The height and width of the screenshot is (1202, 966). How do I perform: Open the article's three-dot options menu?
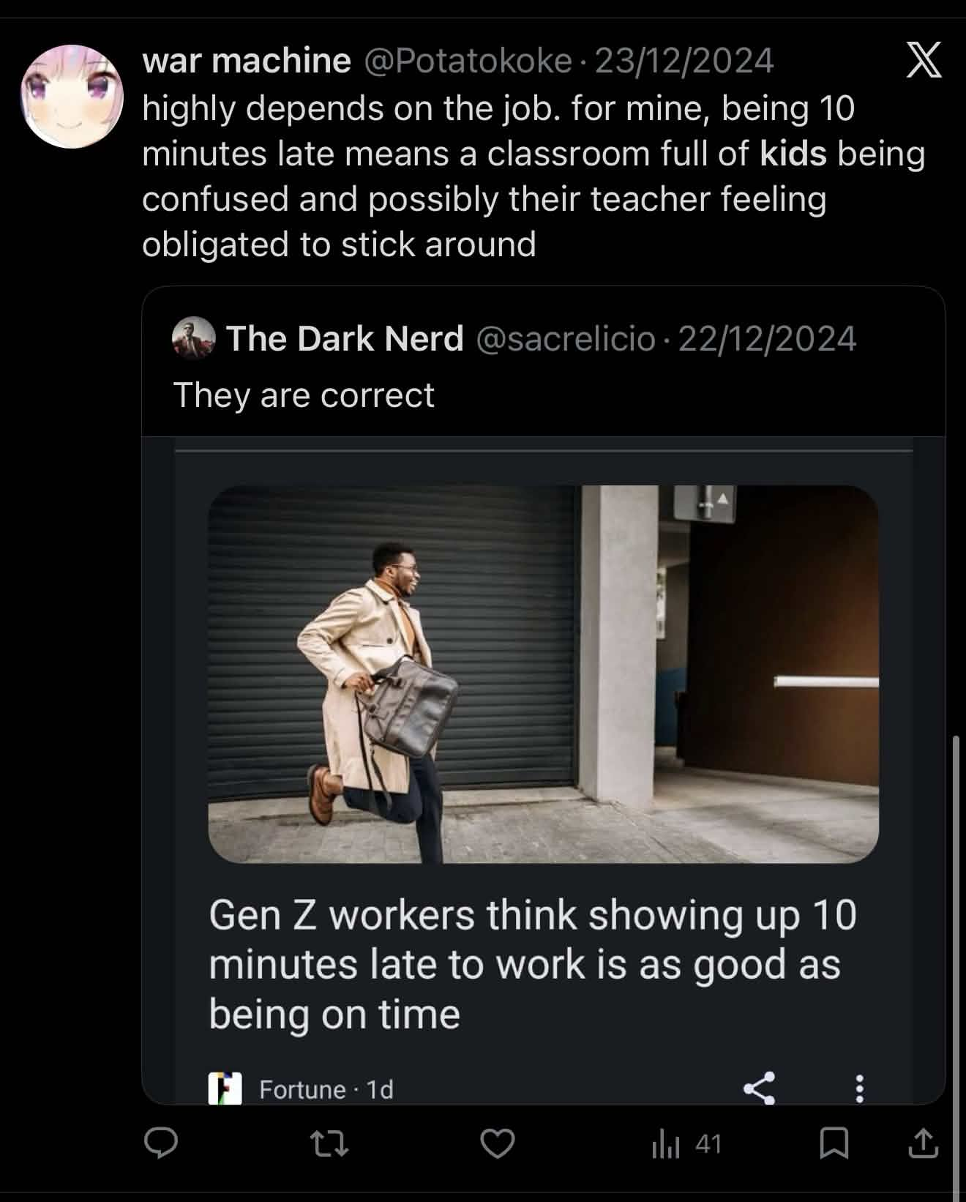[860, 1089]
